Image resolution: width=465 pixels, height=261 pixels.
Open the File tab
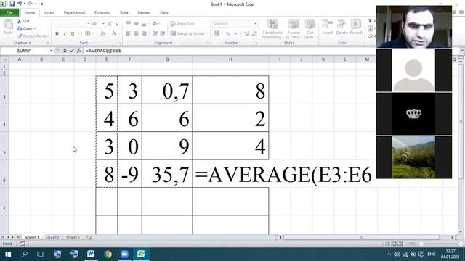click(9, 12)
